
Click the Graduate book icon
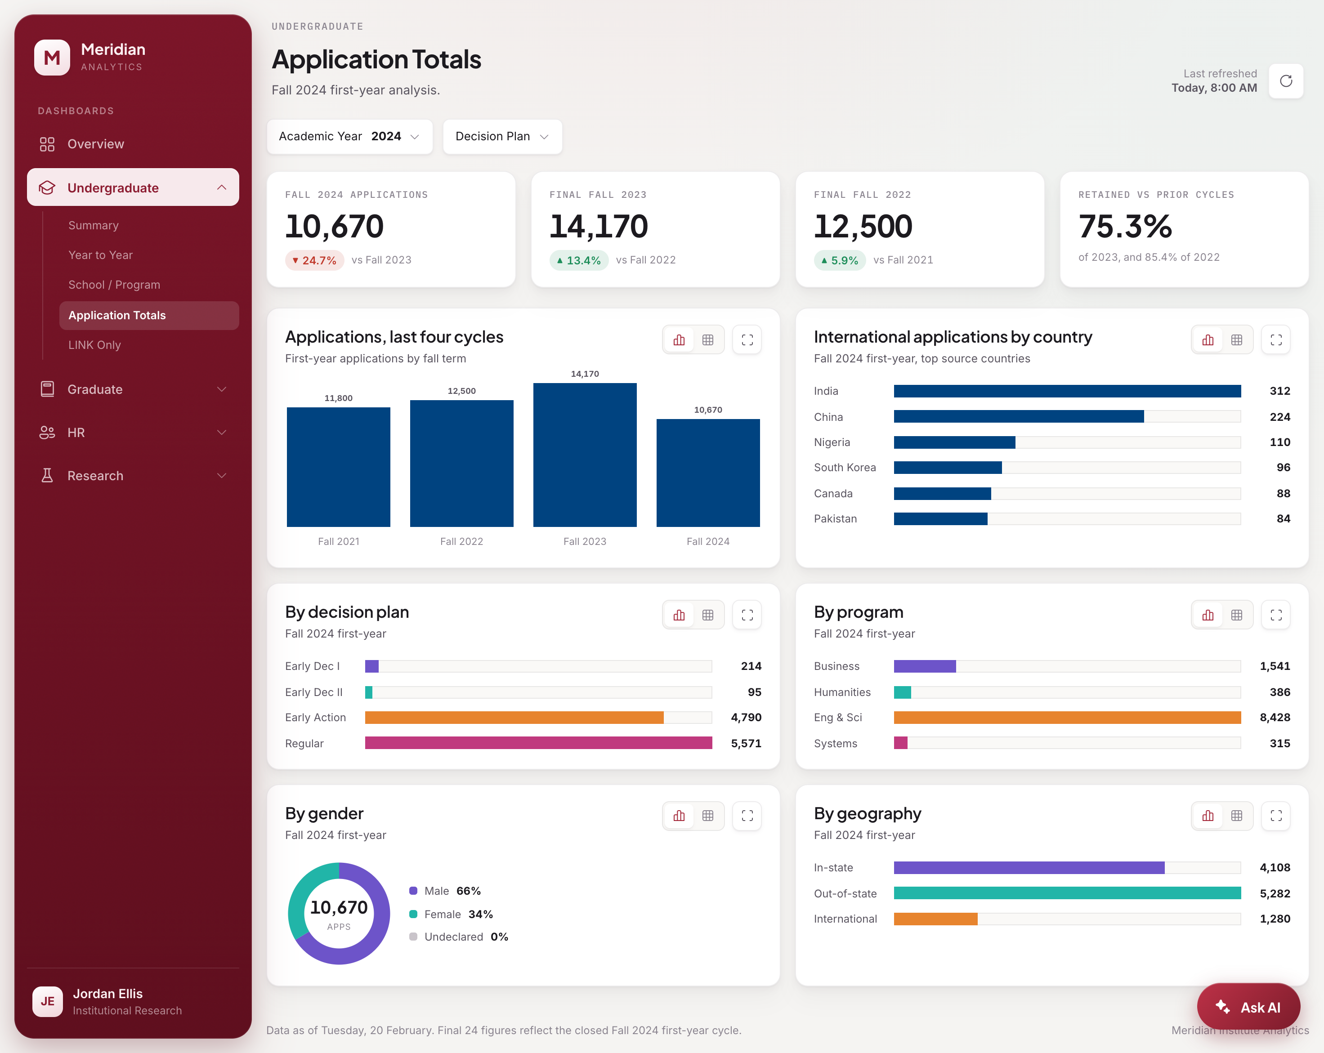click(x=47, y=389)
